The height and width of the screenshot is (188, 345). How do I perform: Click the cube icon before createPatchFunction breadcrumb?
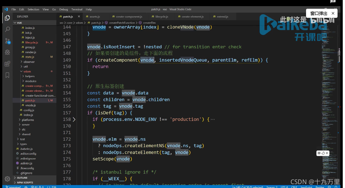(106, 23)
